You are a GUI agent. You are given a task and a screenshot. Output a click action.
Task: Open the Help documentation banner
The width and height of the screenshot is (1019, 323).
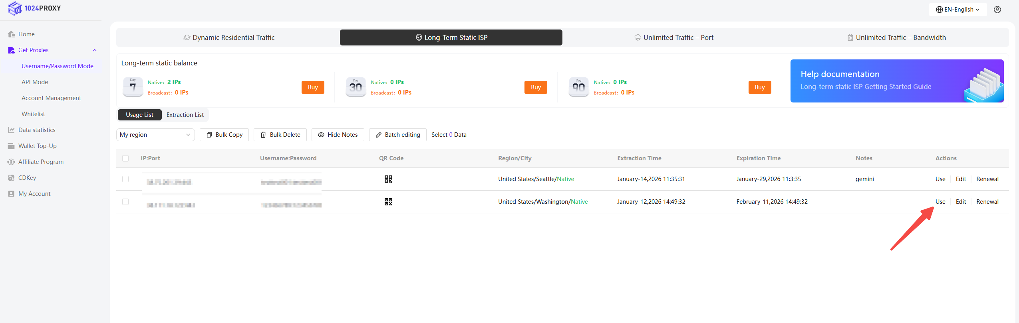pyautogui.click(x=896, y=81)
